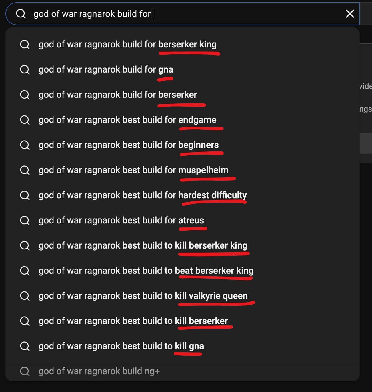Select 'best build for endgame' suggestion

127,120
